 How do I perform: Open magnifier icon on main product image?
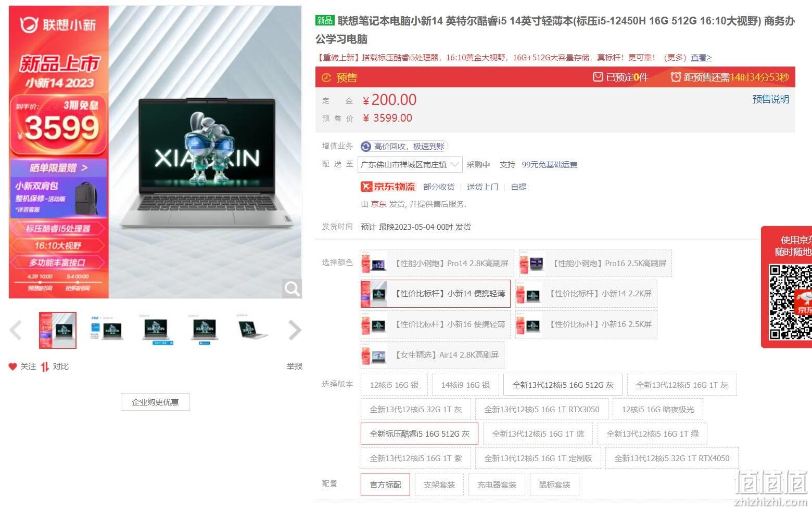pyautogui.click(x=292, y=289)
